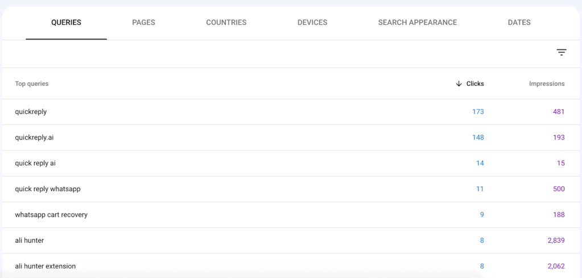Click the Top queries column header
This screenshot has height=278, width=582.
tap(32, 84)
